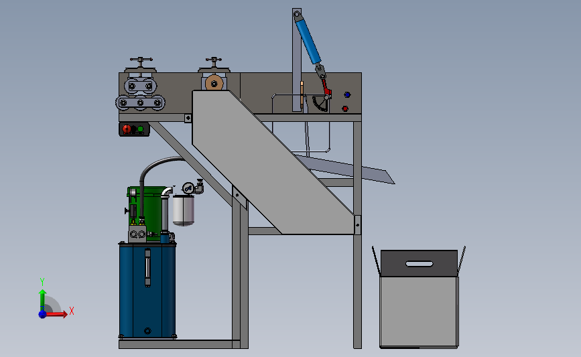
Task: Select the right rear frame leg
Action: (x=357, y=235)
